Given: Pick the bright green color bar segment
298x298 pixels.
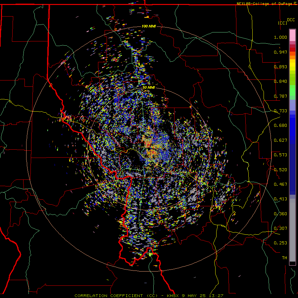Looking at the screenshot, I should (292, 90).
